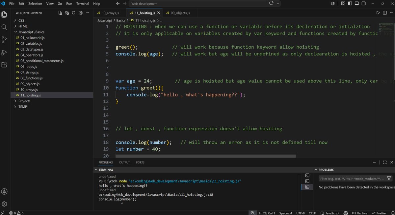Change the CRLF line ending setting

312,213
